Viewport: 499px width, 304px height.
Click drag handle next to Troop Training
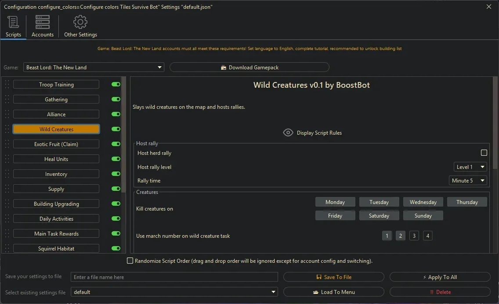coord(7,85)
